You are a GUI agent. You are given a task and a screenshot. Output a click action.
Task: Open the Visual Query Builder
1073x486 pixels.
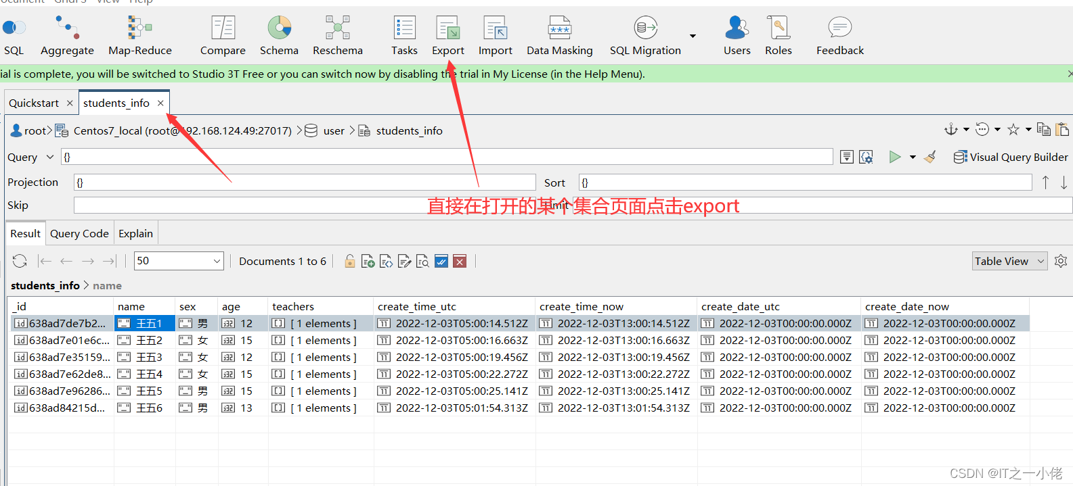coord(1011,157)
